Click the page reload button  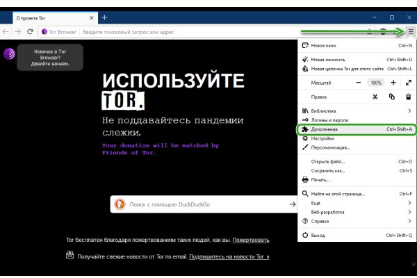tap(30, 32)
